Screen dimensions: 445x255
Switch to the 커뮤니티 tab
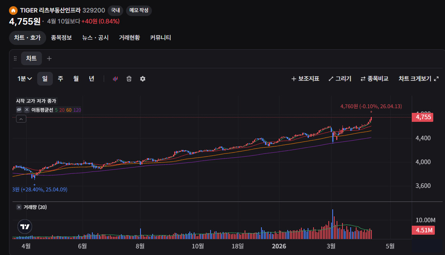(160, 37)
